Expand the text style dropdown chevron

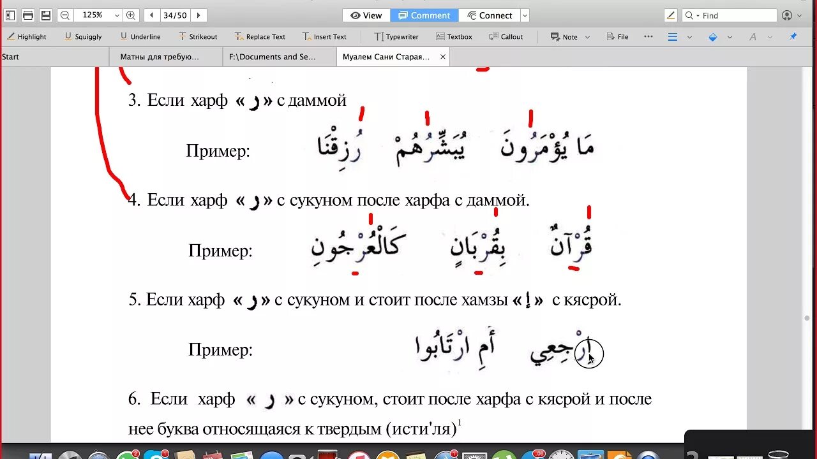(770, 37)
